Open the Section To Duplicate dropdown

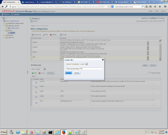86,64
